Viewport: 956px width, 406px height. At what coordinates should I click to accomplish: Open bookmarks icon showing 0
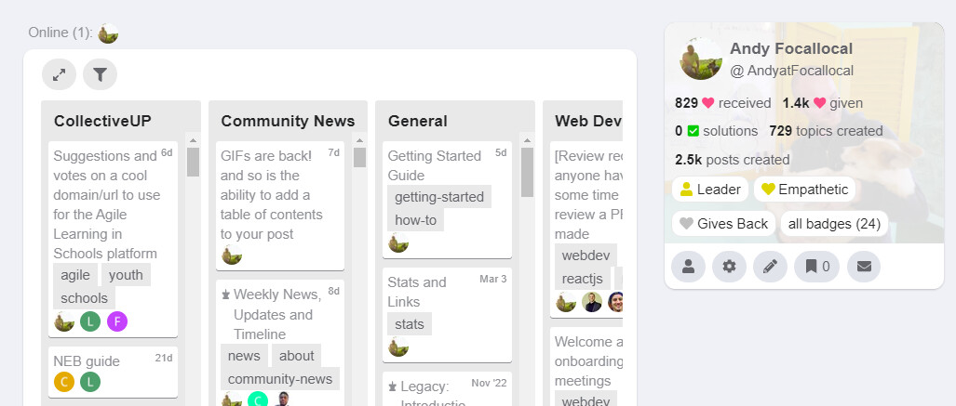point(816,267)
